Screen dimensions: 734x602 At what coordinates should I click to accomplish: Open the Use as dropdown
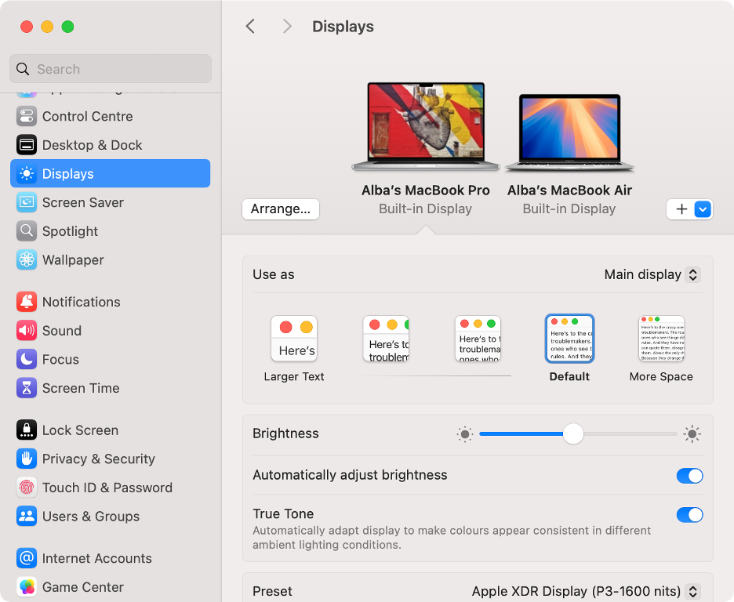click(652, 274)
